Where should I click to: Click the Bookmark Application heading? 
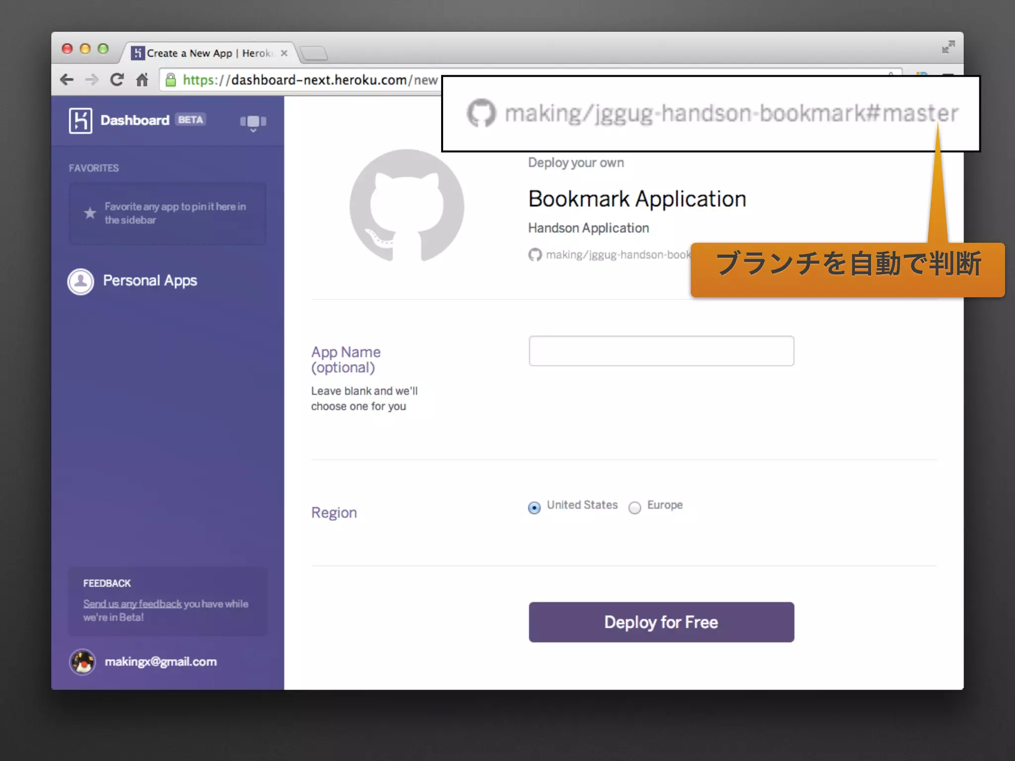tap(637, 199)
